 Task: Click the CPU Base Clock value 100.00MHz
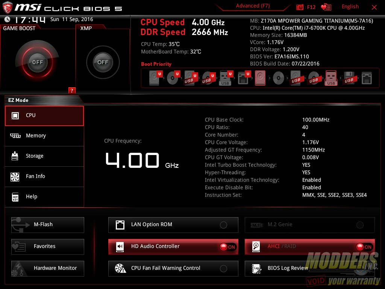pos(316,120)
